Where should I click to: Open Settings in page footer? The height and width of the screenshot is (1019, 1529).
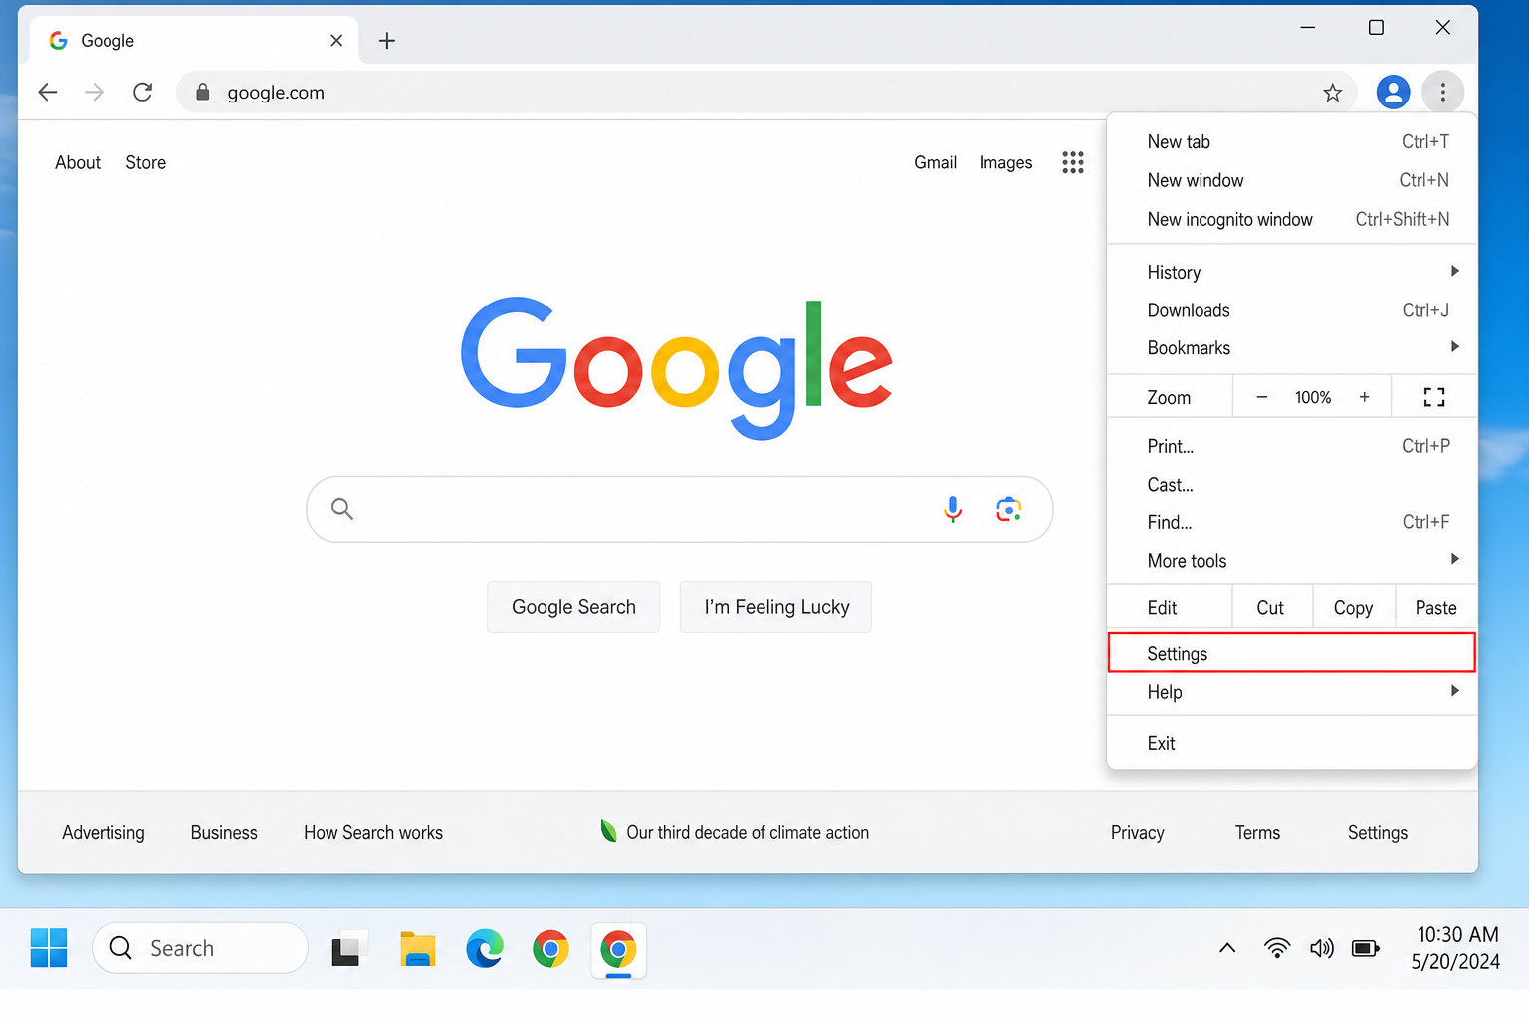coord(1378,833)
